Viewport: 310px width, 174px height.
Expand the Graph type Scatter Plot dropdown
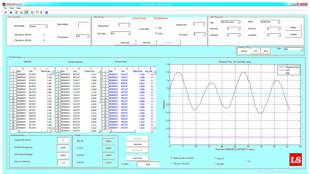(x=270, y=22)
